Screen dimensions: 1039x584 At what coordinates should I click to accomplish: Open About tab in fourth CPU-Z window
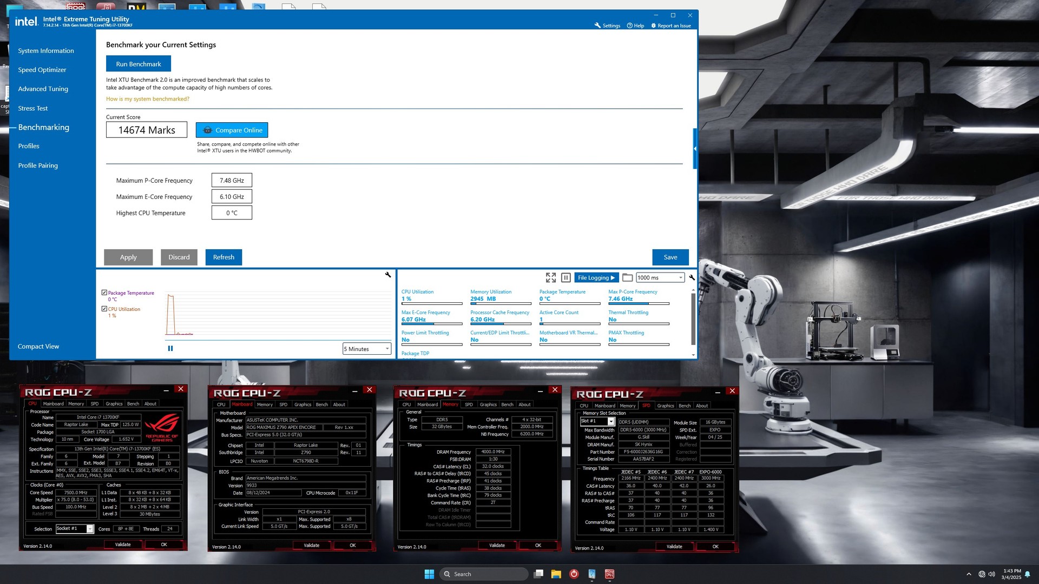pos(702,406)
